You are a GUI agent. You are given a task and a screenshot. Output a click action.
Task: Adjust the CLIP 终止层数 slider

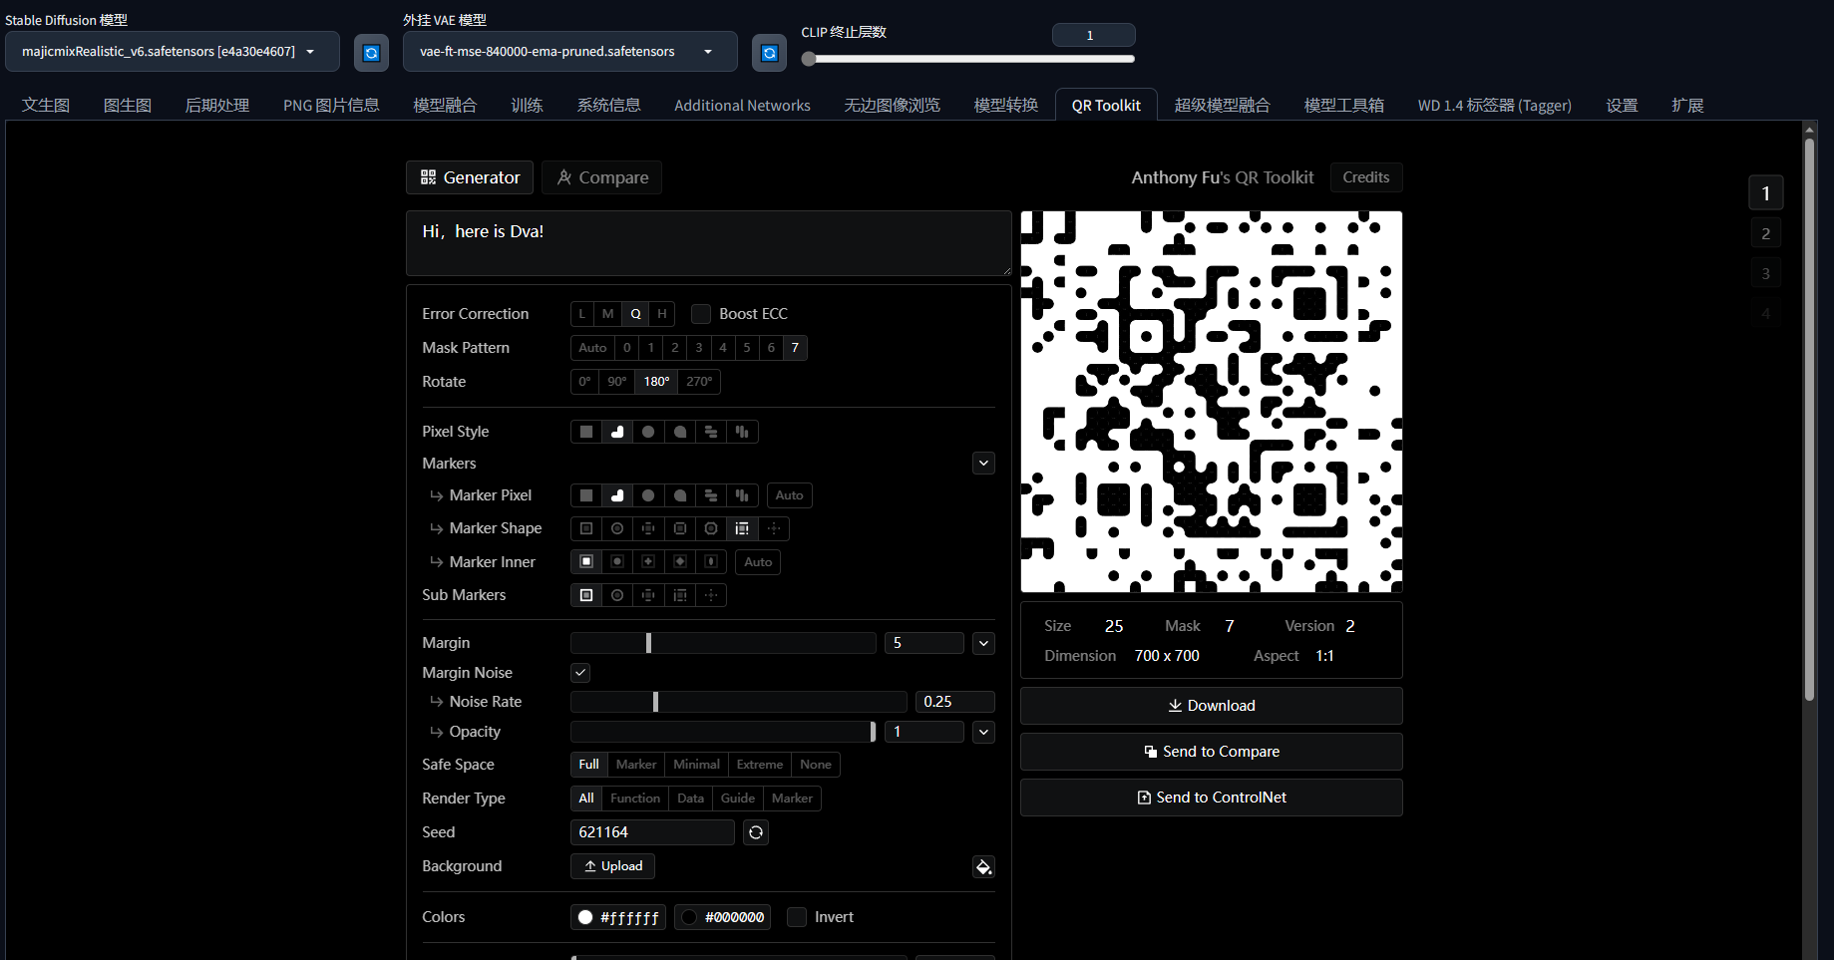click(967, 59)
